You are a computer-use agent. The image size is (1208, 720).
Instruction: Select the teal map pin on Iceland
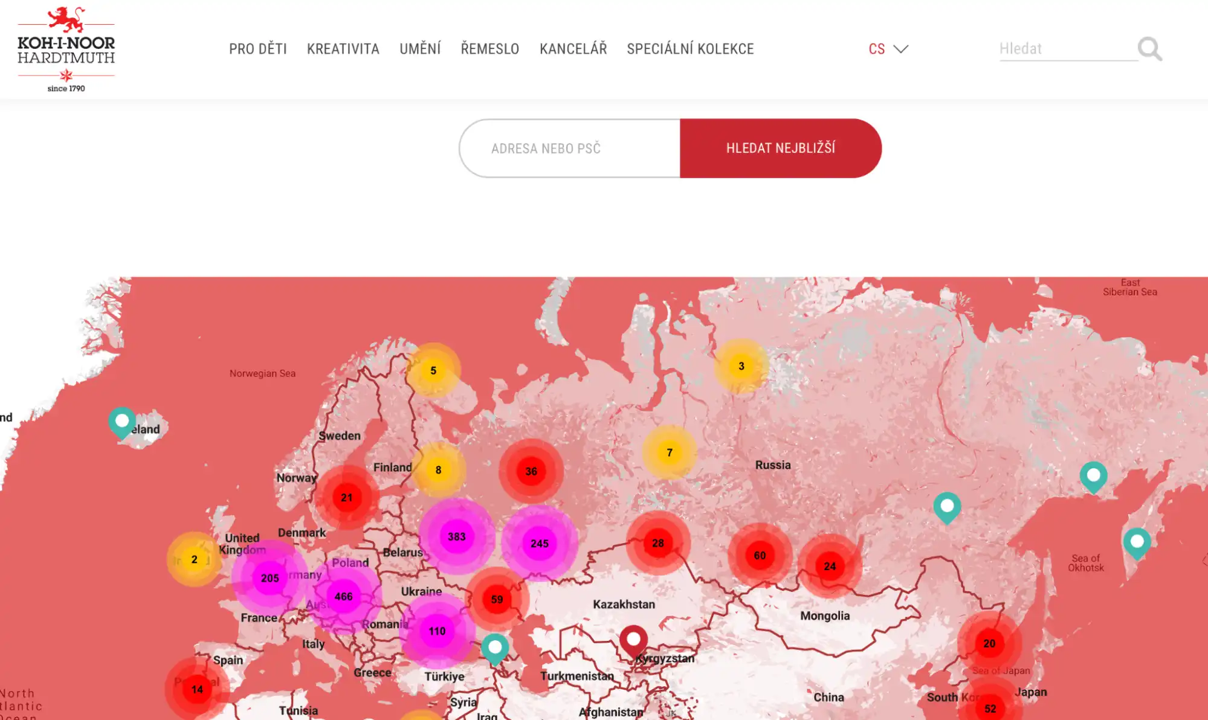tap(122, 423)
